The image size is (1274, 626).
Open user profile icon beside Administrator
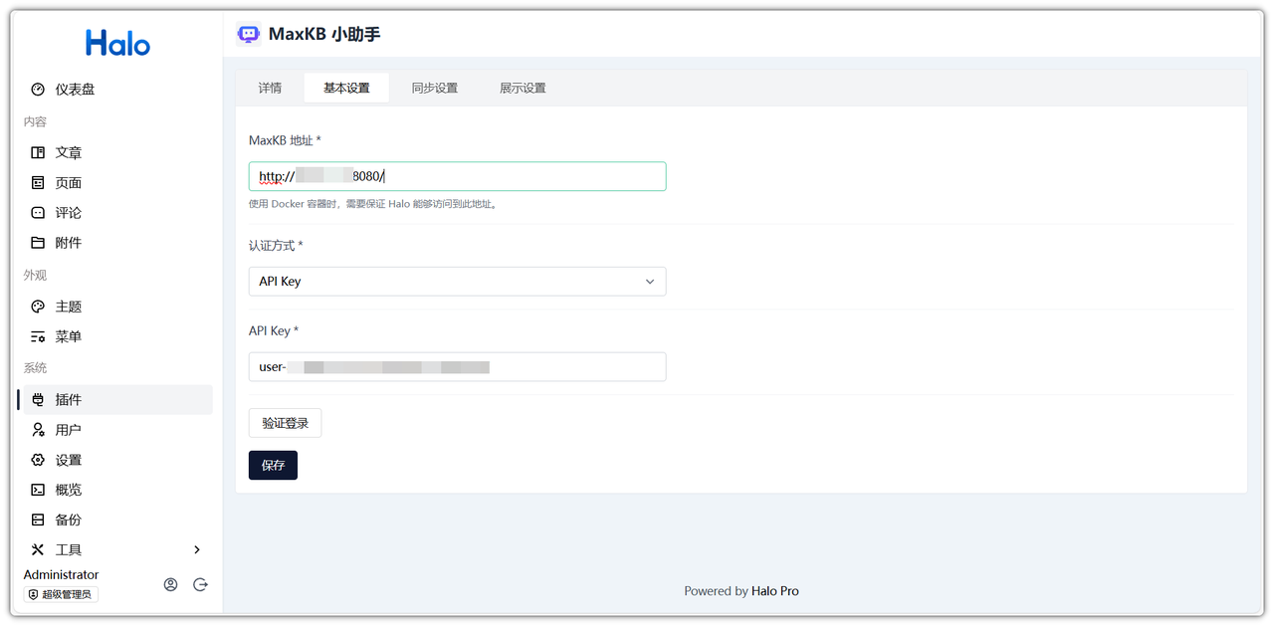pyautogui.click(x=170, y=585)
